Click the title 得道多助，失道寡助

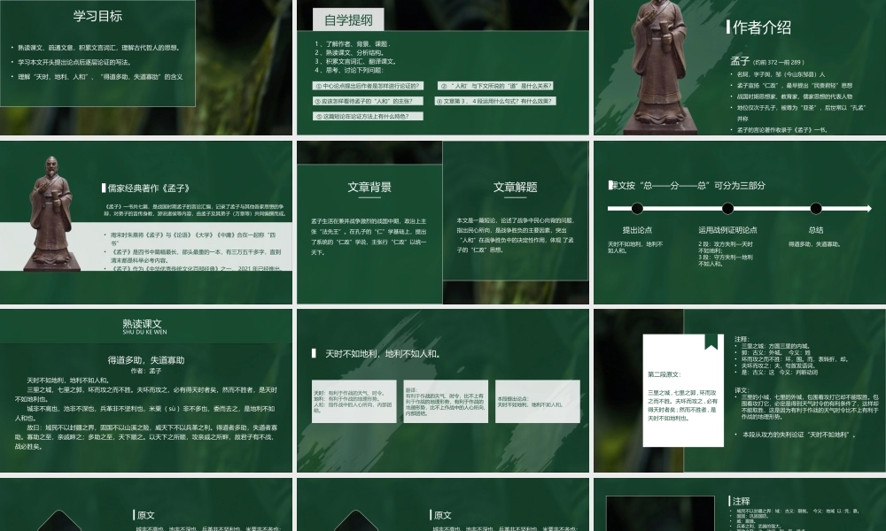coord(146,360)
